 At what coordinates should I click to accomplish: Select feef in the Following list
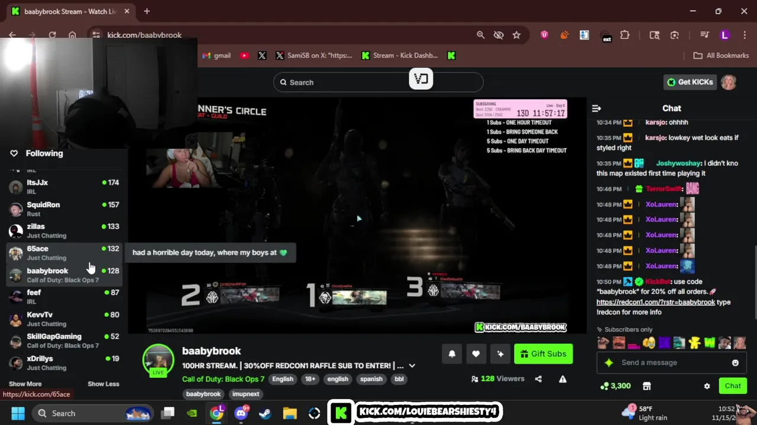[64, 296]
